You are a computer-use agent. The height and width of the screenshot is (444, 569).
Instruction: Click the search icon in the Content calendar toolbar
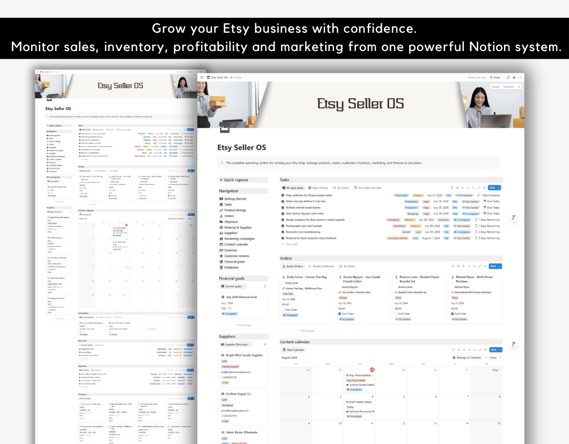coord(475,350)
